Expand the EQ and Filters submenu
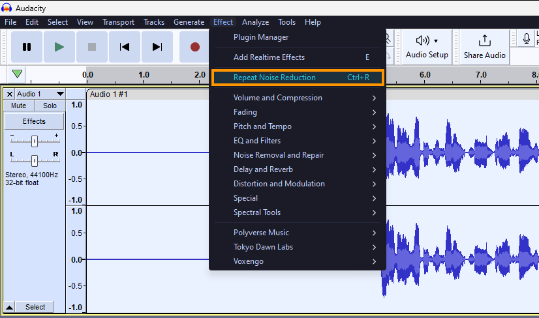Image resolution: width=539 pixels, height=318 pixels. (298, 141)
